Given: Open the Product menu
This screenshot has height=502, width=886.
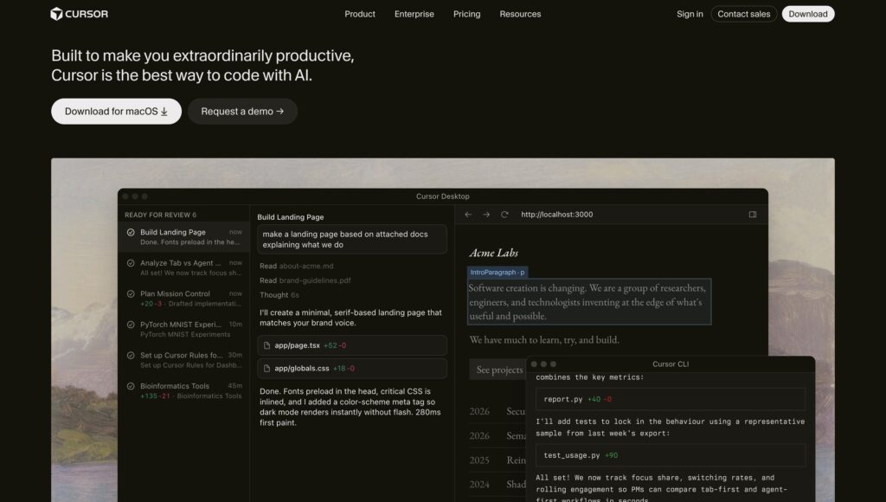Looking at the screenshot, I should tap(360, 14).
